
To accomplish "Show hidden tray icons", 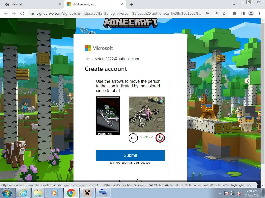I will 220,193.
